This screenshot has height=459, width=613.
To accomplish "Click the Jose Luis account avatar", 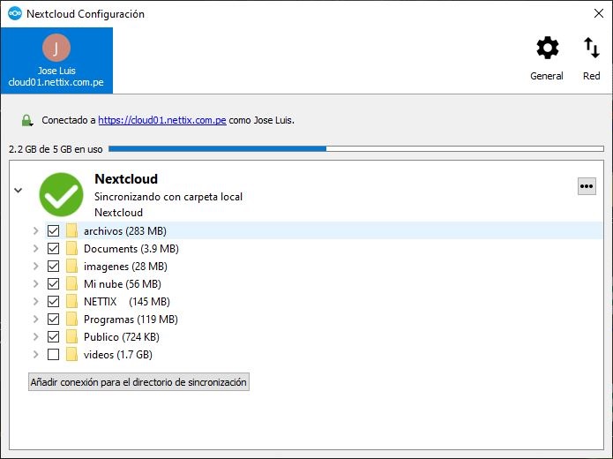I will (x=56, y=48).
